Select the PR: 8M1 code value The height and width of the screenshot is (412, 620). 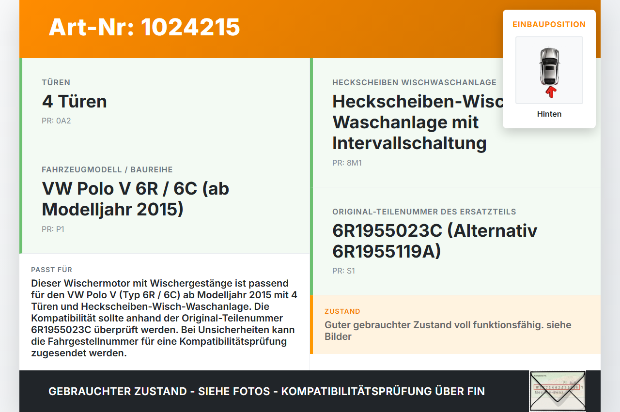[x=346, y=163]
